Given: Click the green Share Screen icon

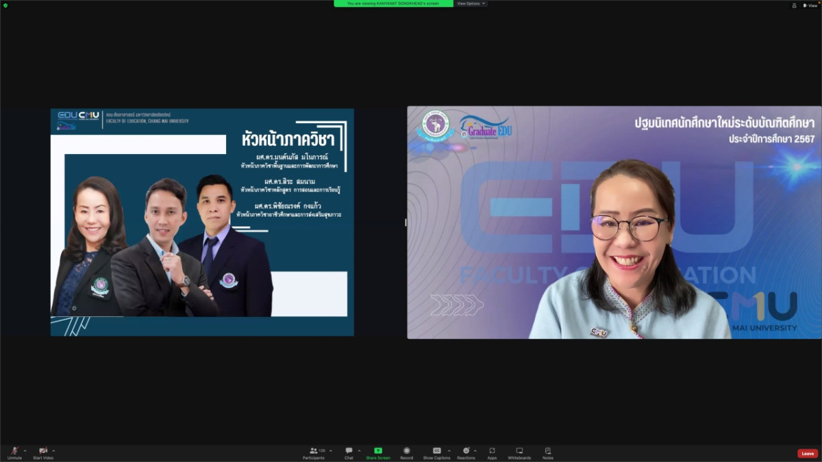Looking at the screenshot, I should point(377,451).
